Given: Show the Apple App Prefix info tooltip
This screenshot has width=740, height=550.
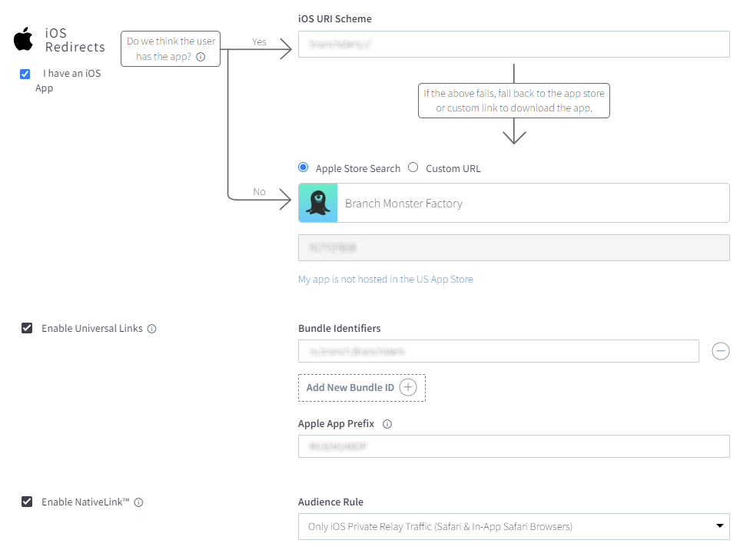Looking at the screenshot, I should 387,424.
